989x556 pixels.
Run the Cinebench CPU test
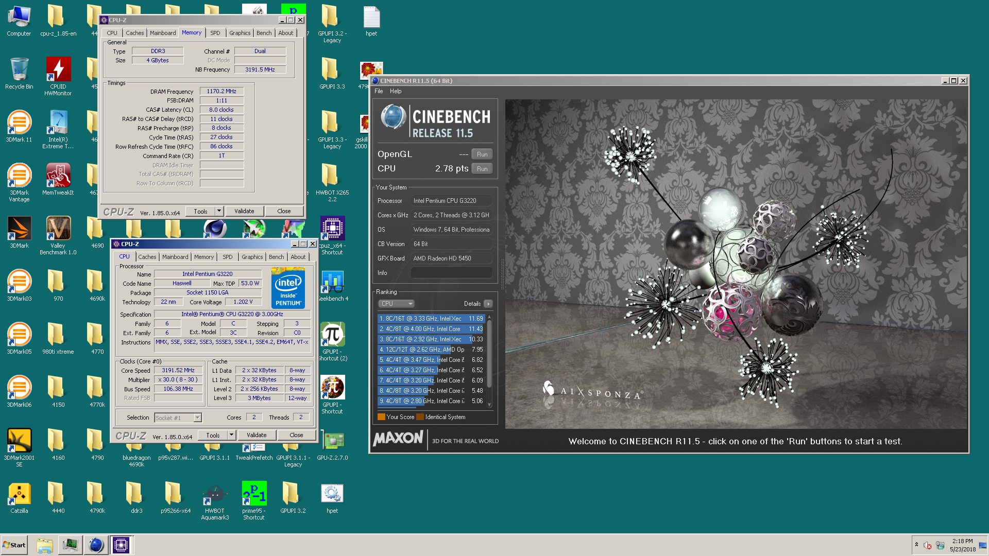[482, 169]
